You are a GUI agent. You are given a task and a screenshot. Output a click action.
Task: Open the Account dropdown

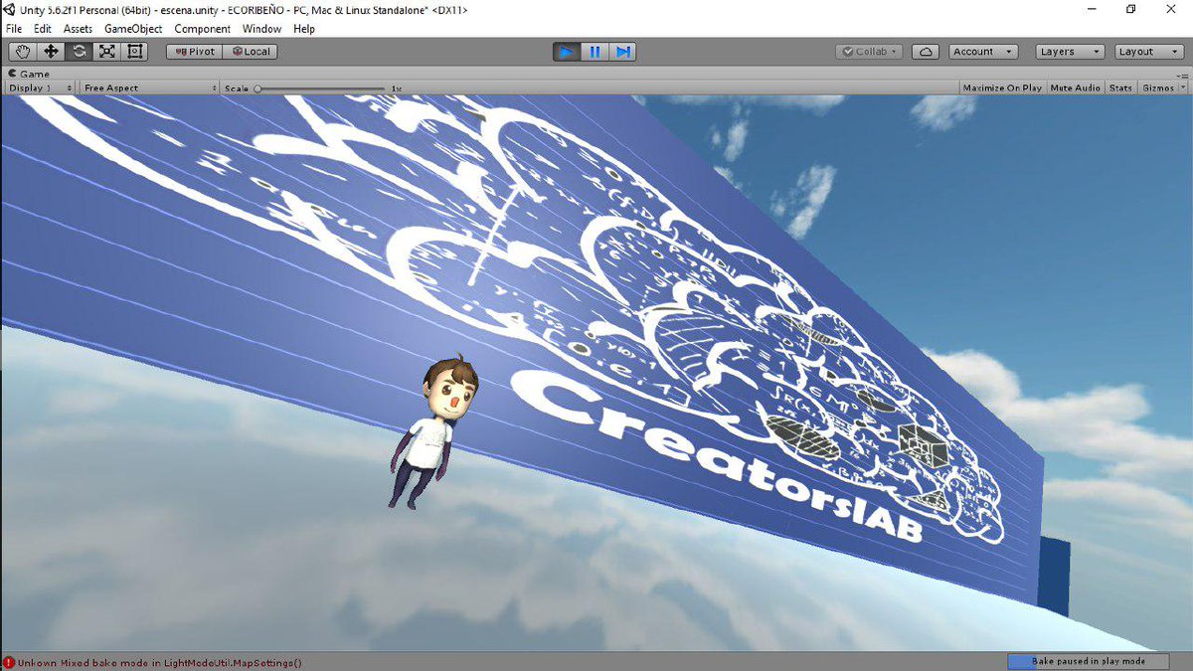pos(983,52)
